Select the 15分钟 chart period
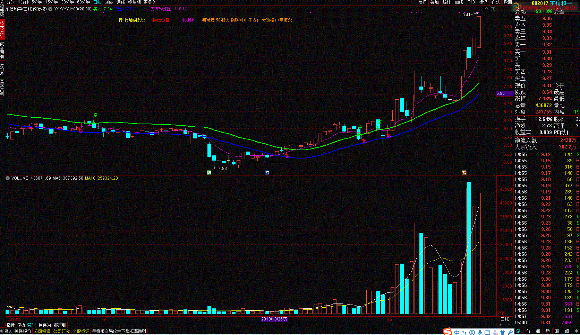Image resolution: width=580 pixels, height=335 pixels. [52, 2]
